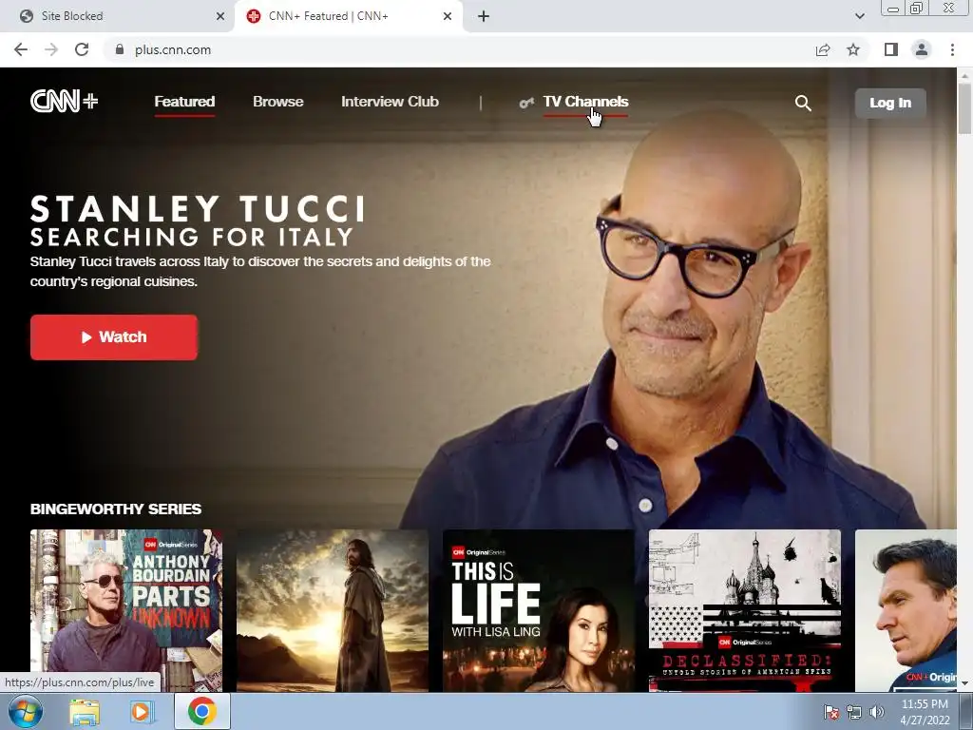Click the Log In button
This screenshot has height=730, width=973.
[x=889, y=103]
